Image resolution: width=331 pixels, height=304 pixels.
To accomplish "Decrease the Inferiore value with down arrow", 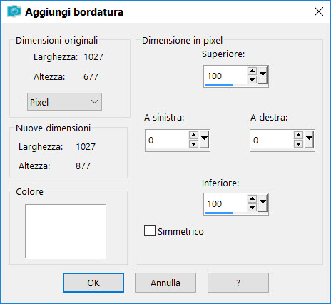I will pyautogui.click(x=252, y=207).
